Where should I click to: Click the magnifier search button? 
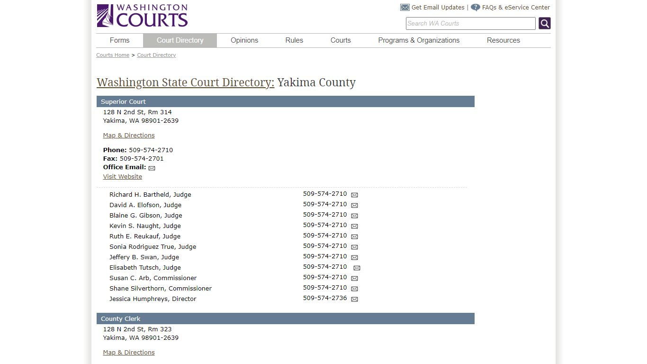pos(545,23)
